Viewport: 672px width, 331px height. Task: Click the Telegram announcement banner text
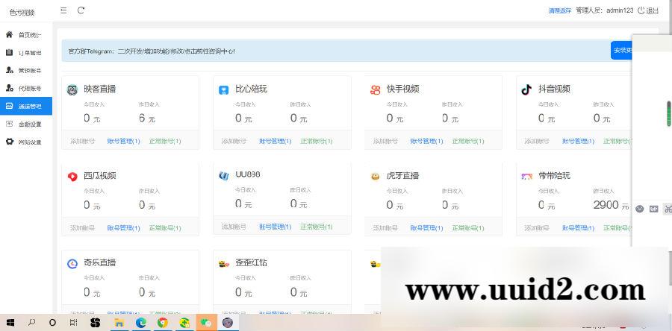pos(152,51)
